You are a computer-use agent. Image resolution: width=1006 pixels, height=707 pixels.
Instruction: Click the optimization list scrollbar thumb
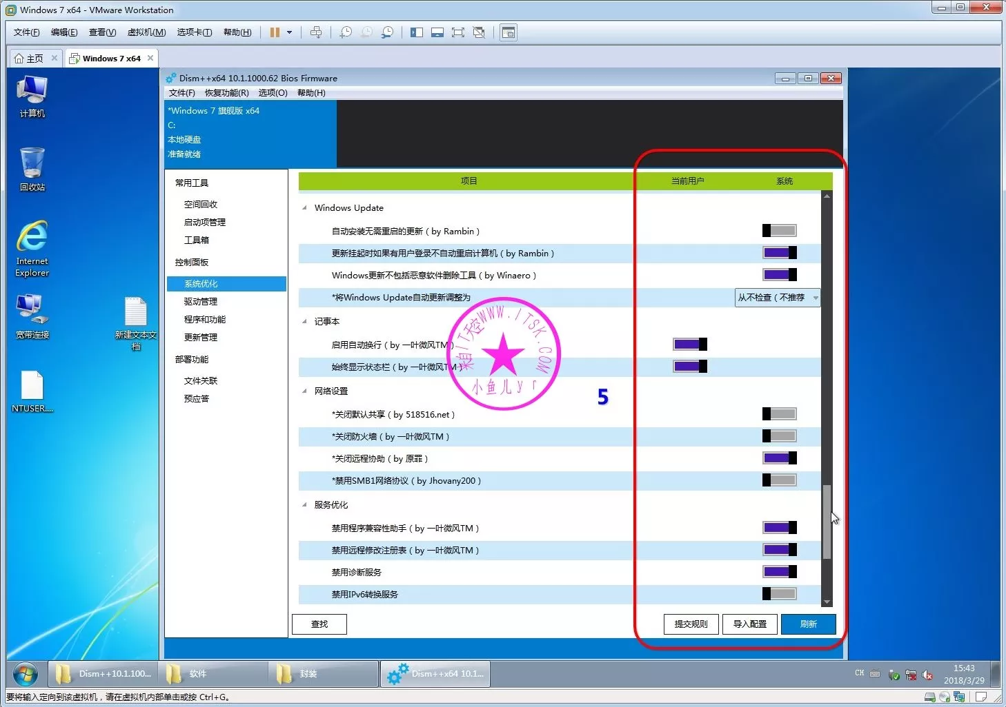click(827, 522)
